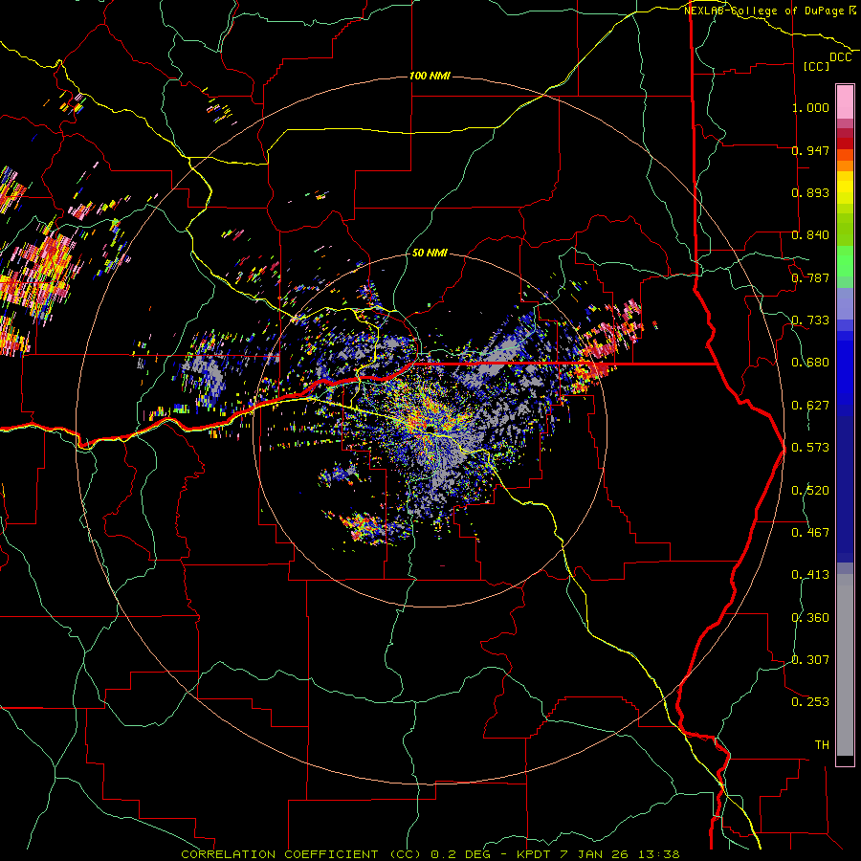
Task: Click the 1.000 color scale value
Action: pyautogui.click(x=810, y=107)
